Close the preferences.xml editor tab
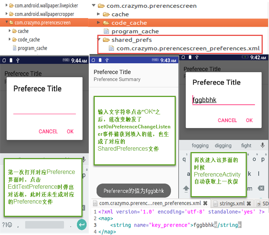The width and height of the screenshot is (269, 235). 205,204
